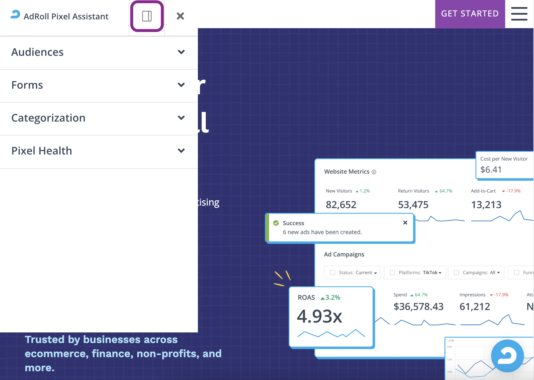This screenshot has width=534, height=380.
Task: Click the Forms chevron arrow
Action: point(181,85)
